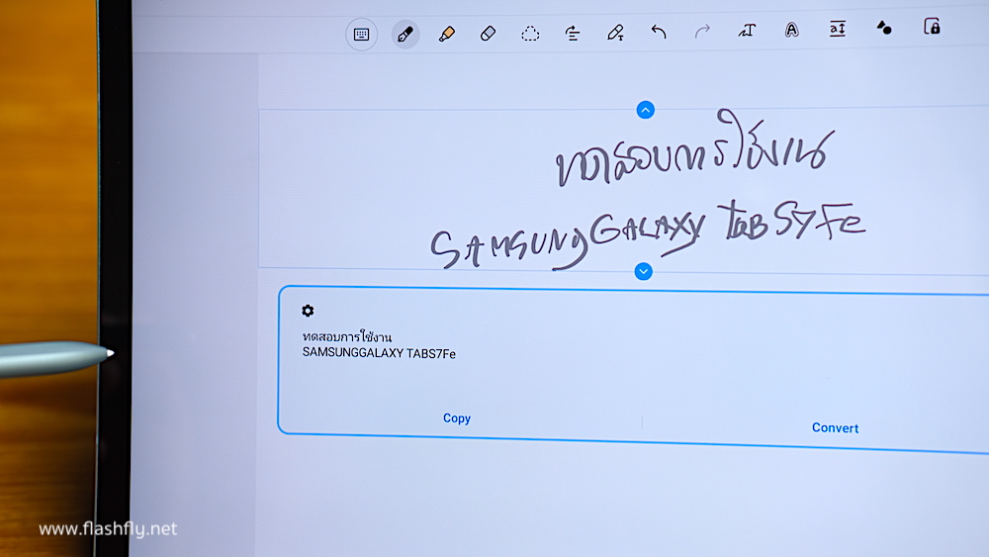Click the straighten handwriting icon

573,34
